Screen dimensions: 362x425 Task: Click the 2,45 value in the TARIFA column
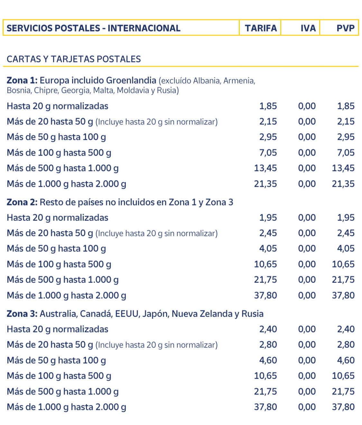click(268, 233)
